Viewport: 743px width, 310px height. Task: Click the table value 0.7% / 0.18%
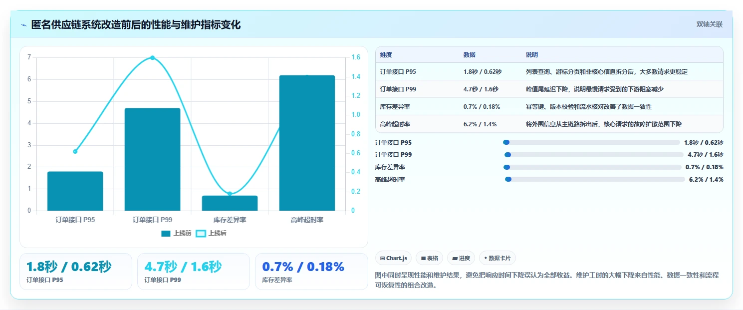[482, 107]
